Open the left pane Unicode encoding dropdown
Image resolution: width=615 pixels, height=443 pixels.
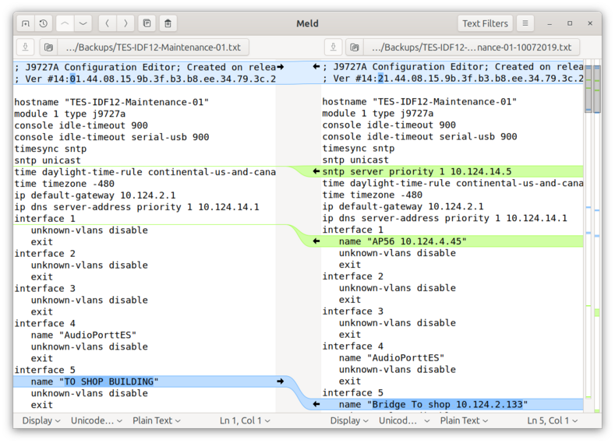point(97,420)
